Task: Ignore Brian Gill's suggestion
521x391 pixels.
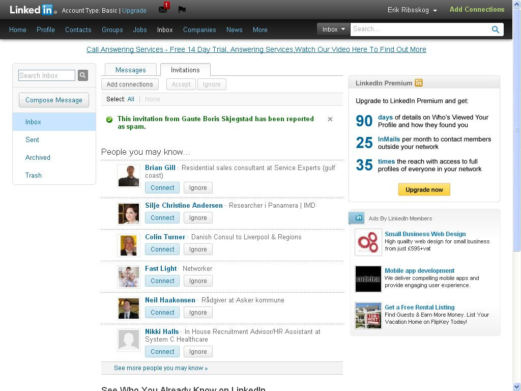Action: [x=198, y=187]
